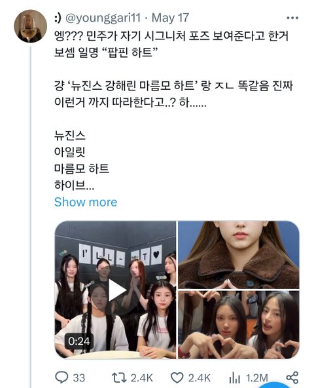Open the wine glass profile avatar

tap(30, 26)
